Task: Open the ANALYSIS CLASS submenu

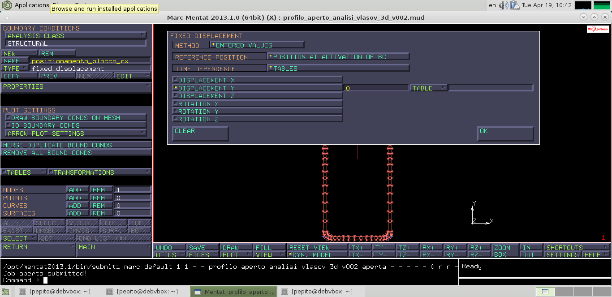Action: click(x=76, y=36)
